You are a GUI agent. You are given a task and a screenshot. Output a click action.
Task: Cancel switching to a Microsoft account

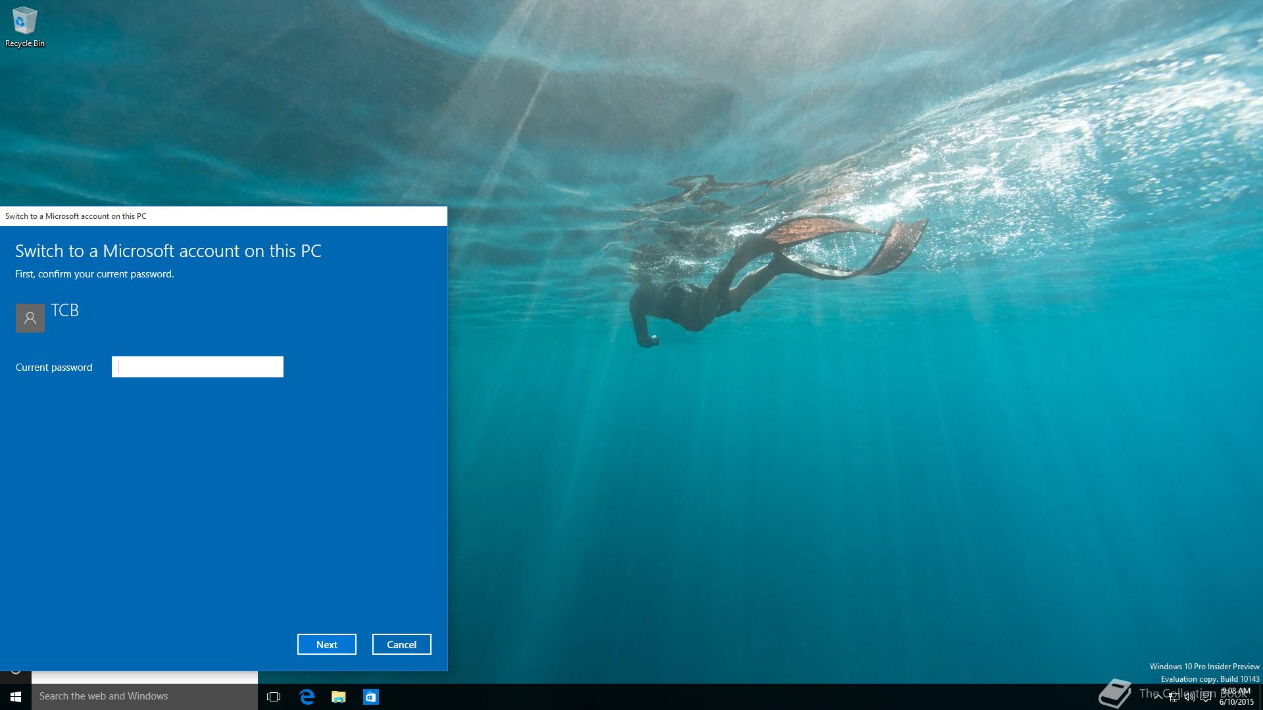tap(402, 644)
